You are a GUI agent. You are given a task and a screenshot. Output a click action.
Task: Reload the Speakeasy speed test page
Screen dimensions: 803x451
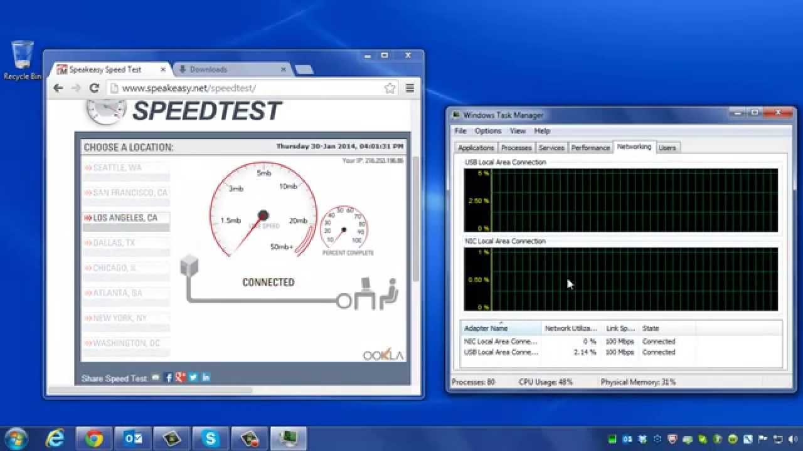click(94, 88)
